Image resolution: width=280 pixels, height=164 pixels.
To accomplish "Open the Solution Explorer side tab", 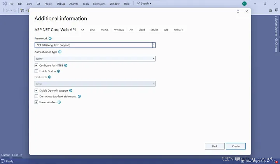I will pyautogui.click(x=276, y=26).
